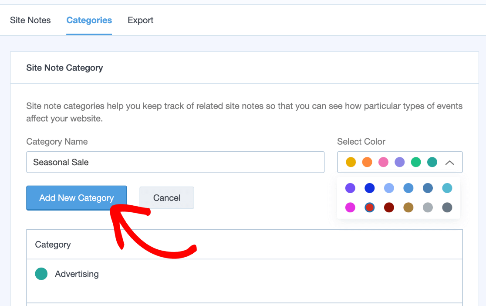
Task: Select the green color swatch
Action: click(x=416, y=162)
